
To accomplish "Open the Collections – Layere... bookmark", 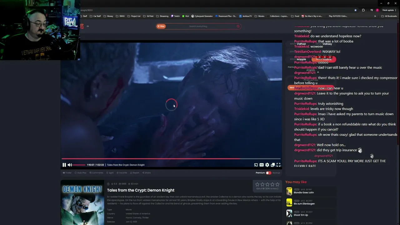I will click(x=277, y=16).
